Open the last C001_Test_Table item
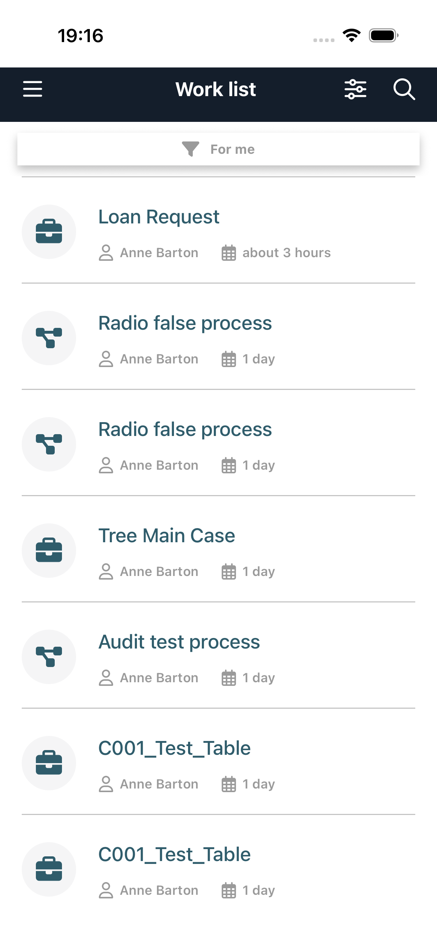 point(174,855)
